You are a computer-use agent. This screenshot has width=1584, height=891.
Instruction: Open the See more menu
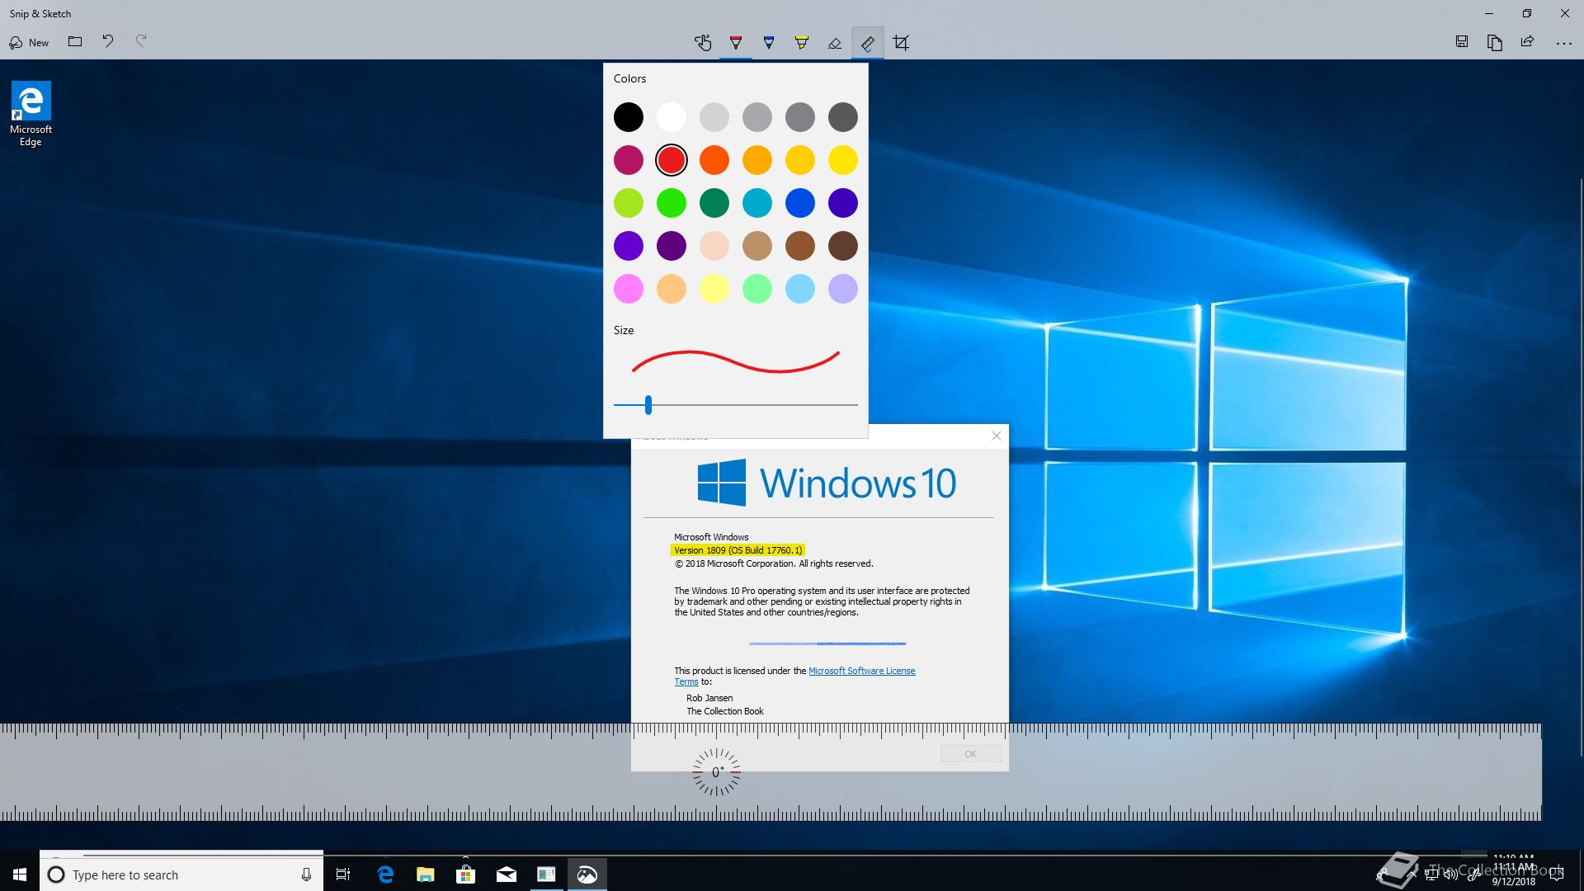click(x=1563, y=43)
